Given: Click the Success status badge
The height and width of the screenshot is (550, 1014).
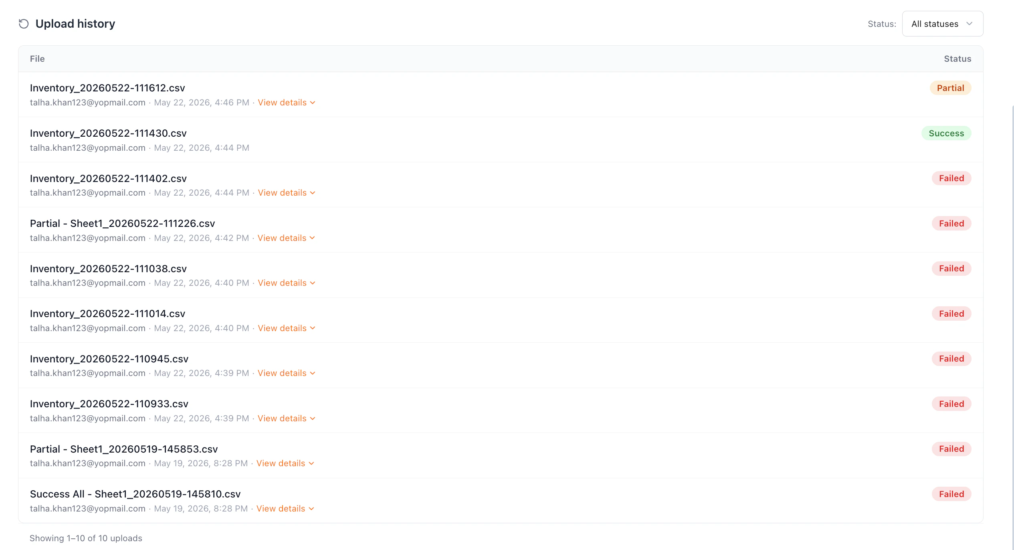Looking at the screenshot, I should pos(946,133).
